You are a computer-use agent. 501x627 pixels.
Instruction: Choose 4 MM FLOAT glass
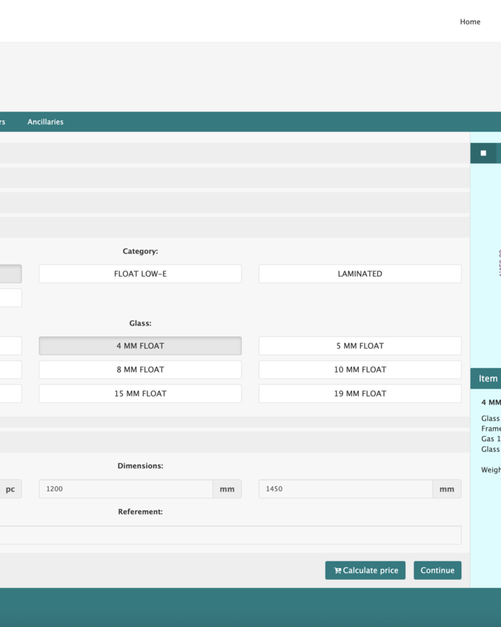point(140,346)
